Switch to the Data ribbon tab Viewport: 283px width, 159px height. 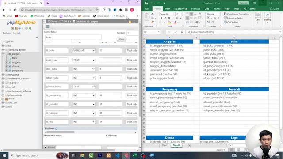click(207, 9)
